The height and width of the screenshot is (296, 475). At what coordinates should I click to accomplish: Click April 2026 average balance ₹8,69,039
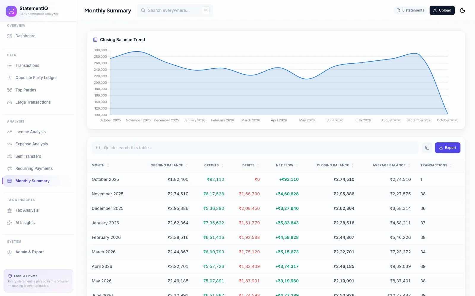pyautogui.click(x=400, y=266)
